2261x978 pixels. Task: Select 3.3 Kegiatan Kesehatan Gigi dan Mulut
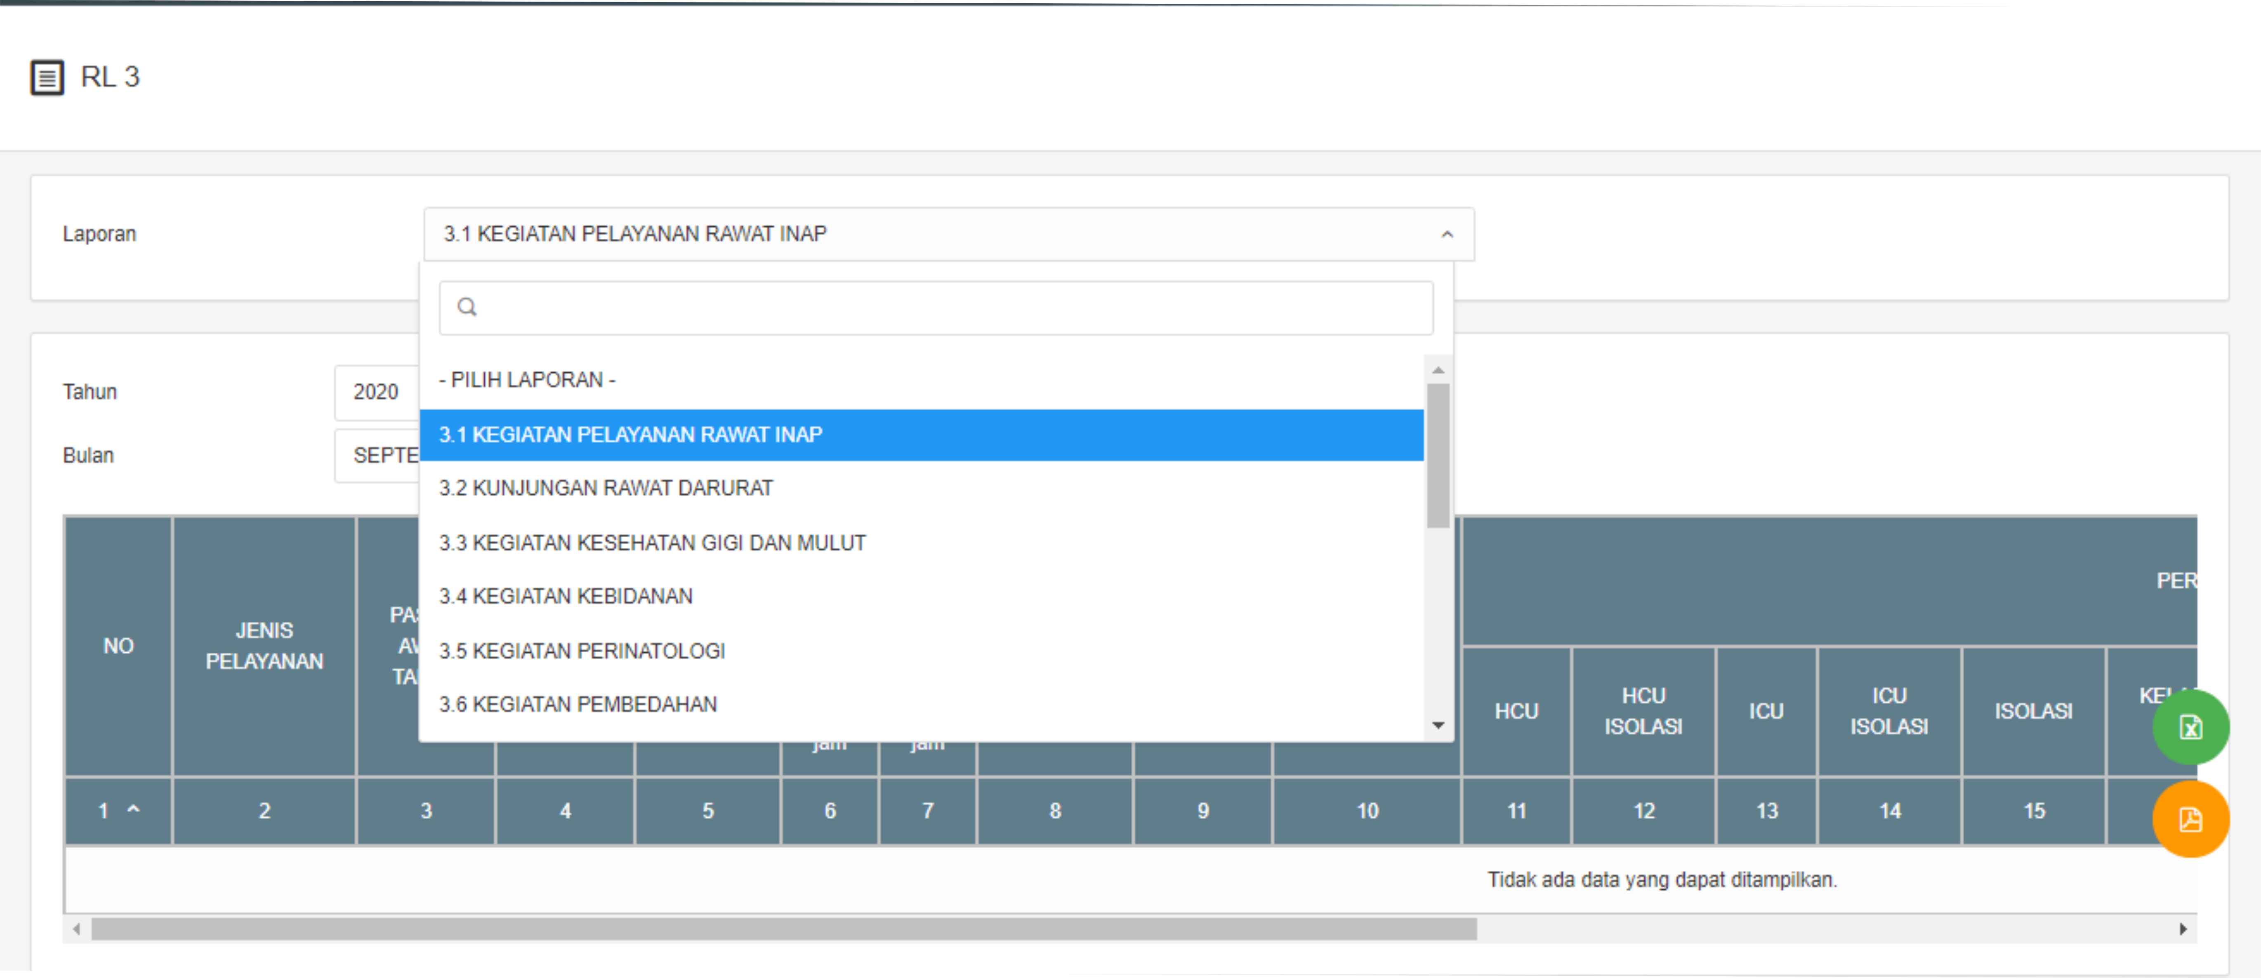point(652,543)
